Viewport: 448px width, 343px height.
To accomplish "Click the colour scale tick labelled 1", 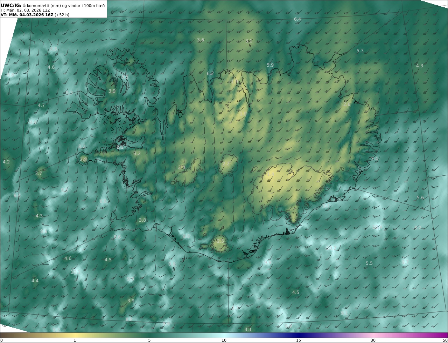I will click(x=75, y=340).
